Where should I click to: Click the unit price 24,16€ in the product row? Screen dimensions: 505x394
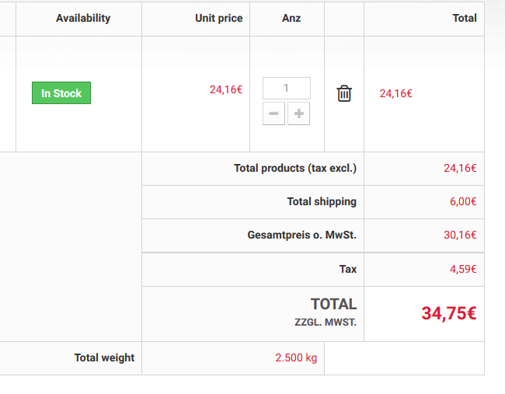coord(226,89)
